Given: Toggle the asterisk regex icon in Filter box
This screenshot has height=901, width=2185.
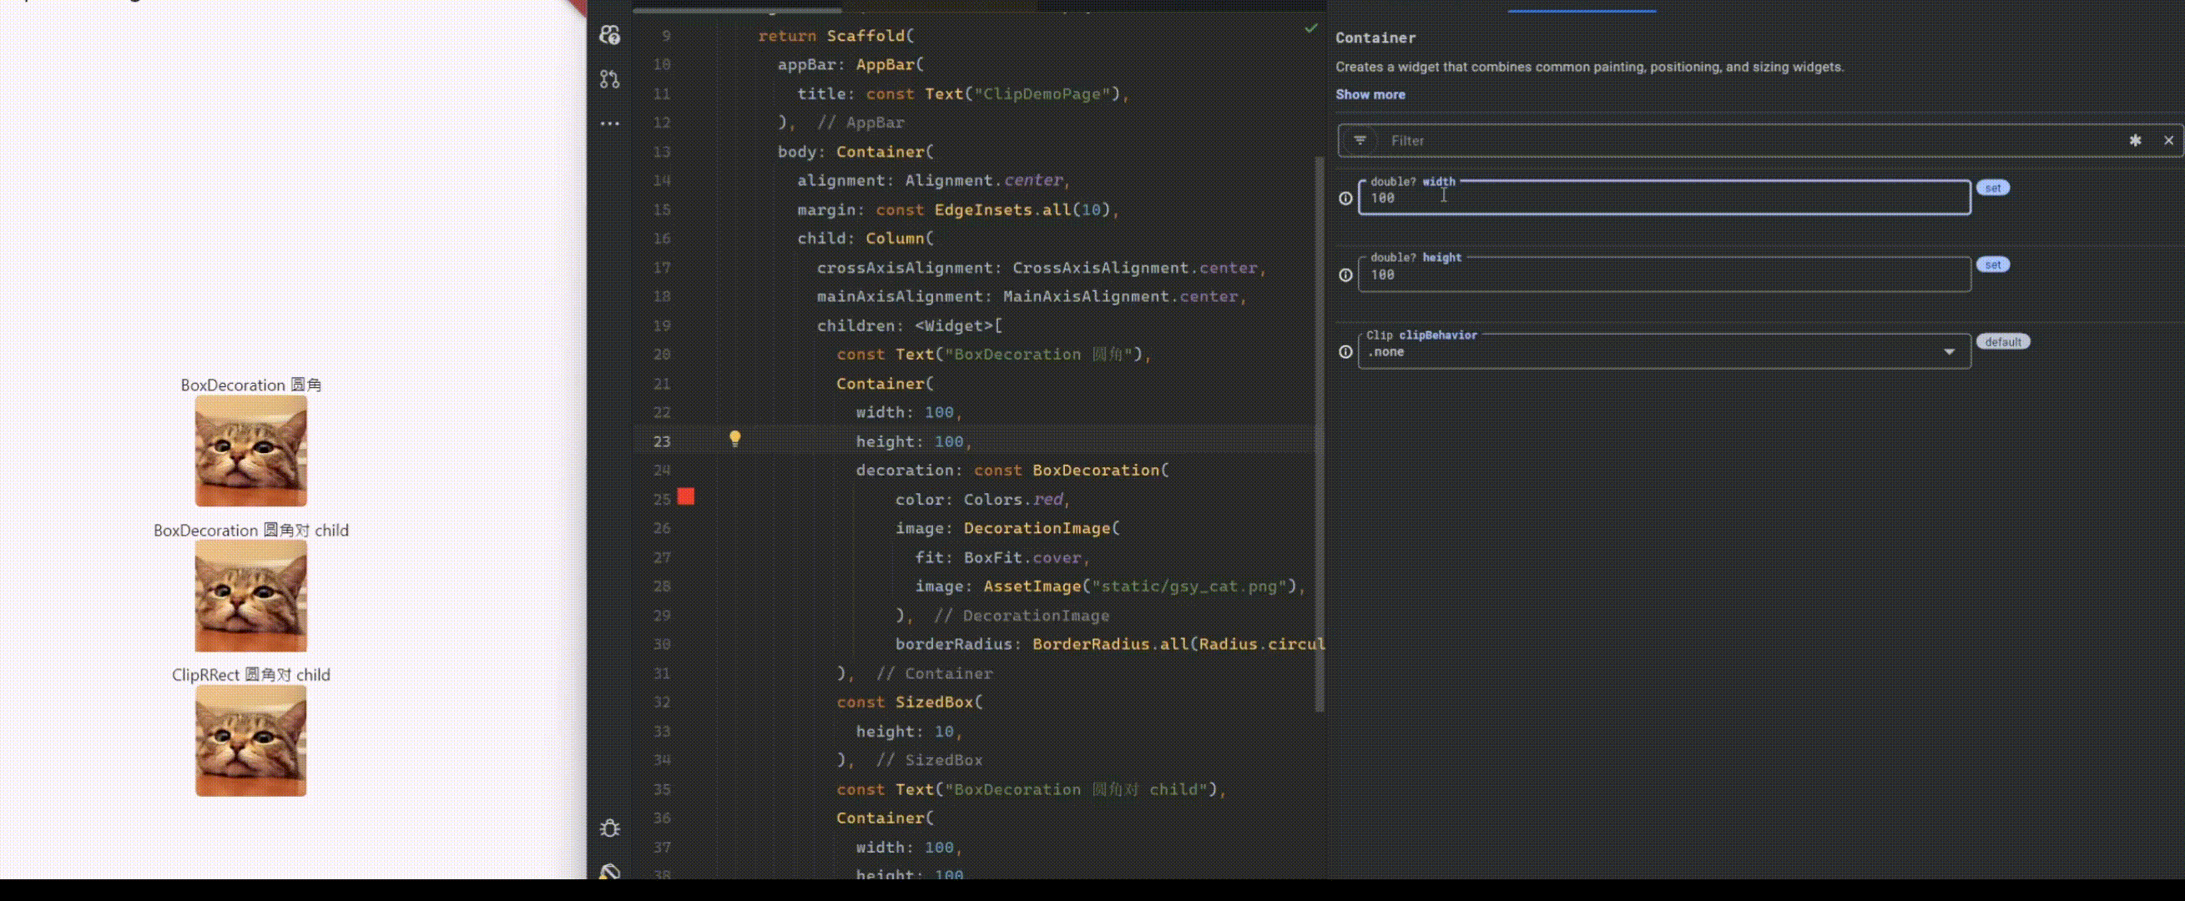Looking at the screenshot, I should coord(2135,141).
